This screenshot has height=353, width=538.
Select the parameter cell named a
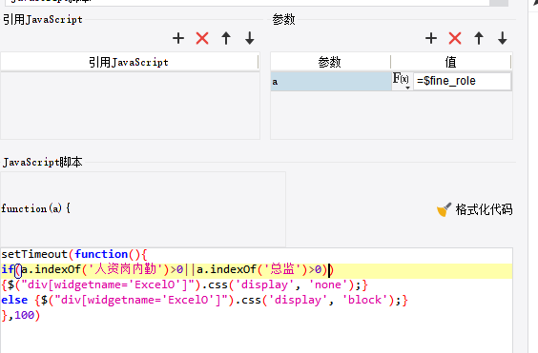coord(331,82)
